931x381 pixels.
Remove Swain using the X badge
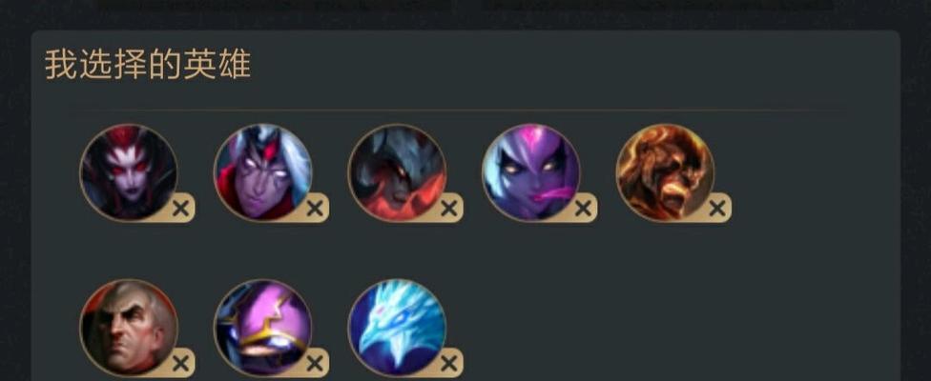tap(180, 363)
